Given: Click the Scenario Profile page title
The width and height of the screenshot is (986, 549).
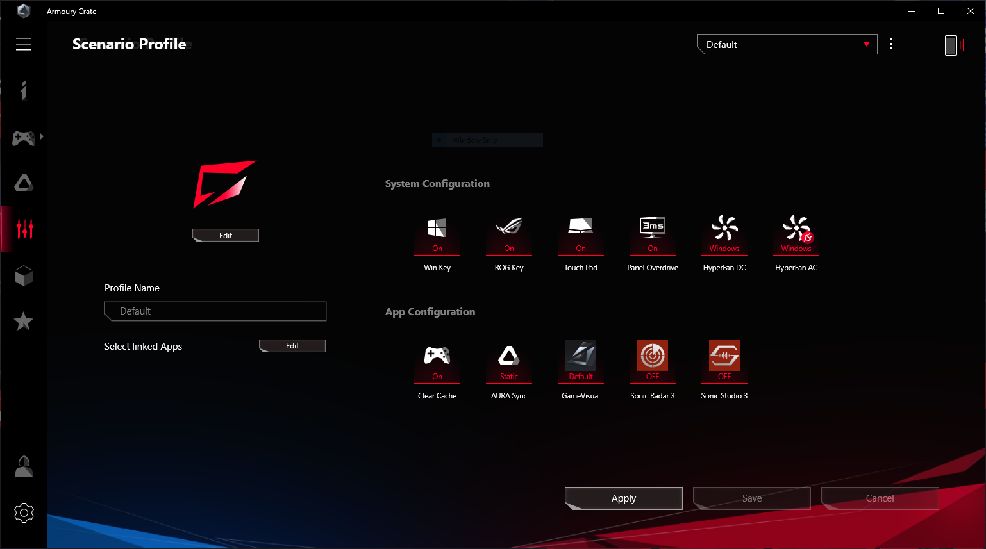Looking at the screenshot, I should pos(130,44).
